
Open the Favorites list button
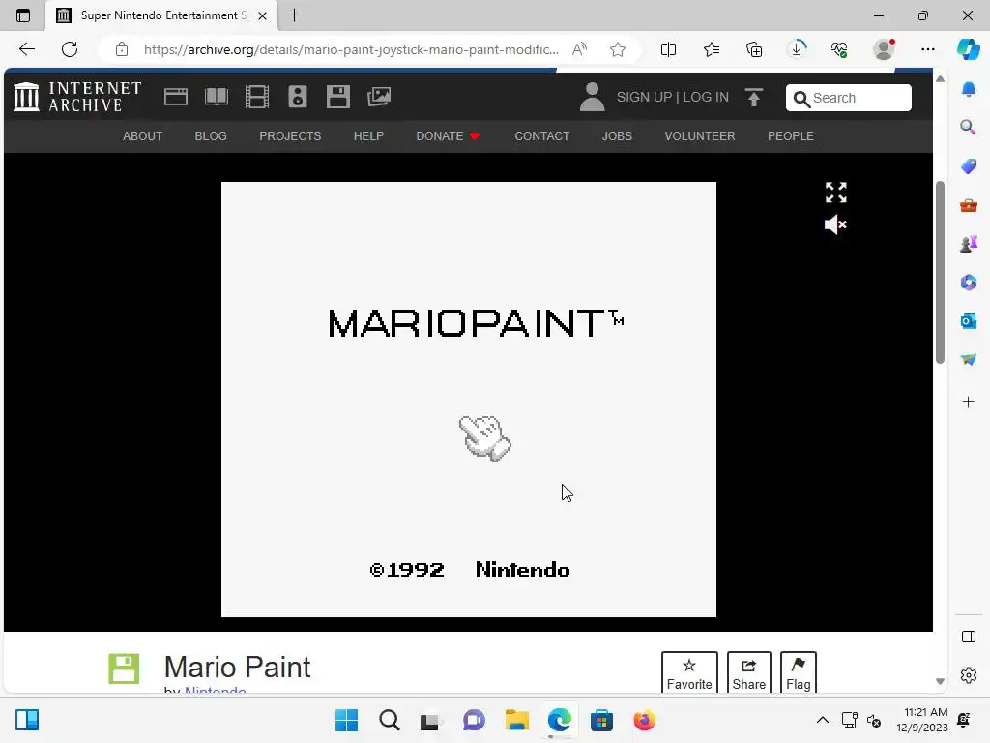[711, 49]
